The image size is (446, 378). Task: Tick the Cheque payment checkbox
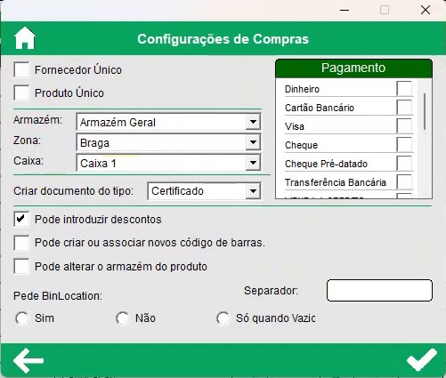coord(404,144)
